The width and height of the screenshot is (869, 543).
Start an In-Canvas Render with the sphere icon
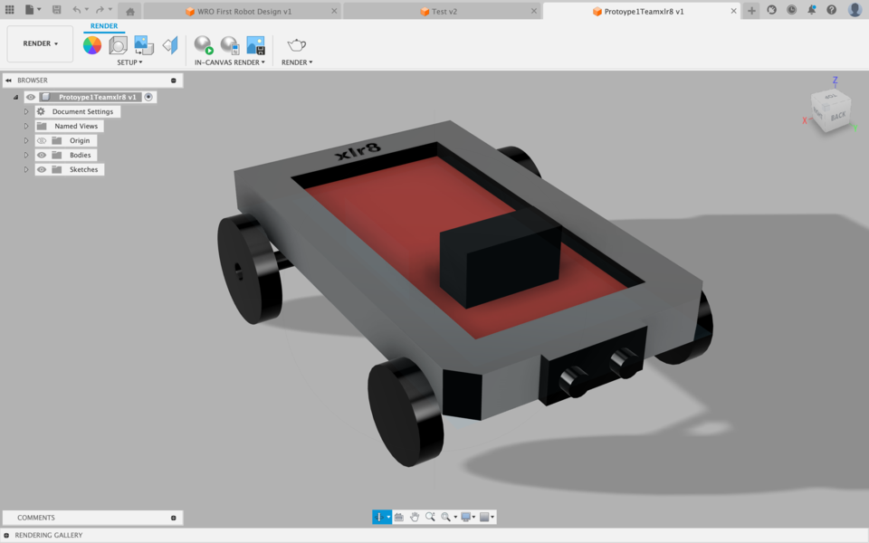(x=202, y=43)
